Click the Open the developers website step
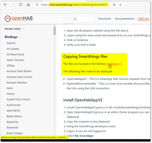The width and height of the screenshot is (152, 143). click(98, 31)
